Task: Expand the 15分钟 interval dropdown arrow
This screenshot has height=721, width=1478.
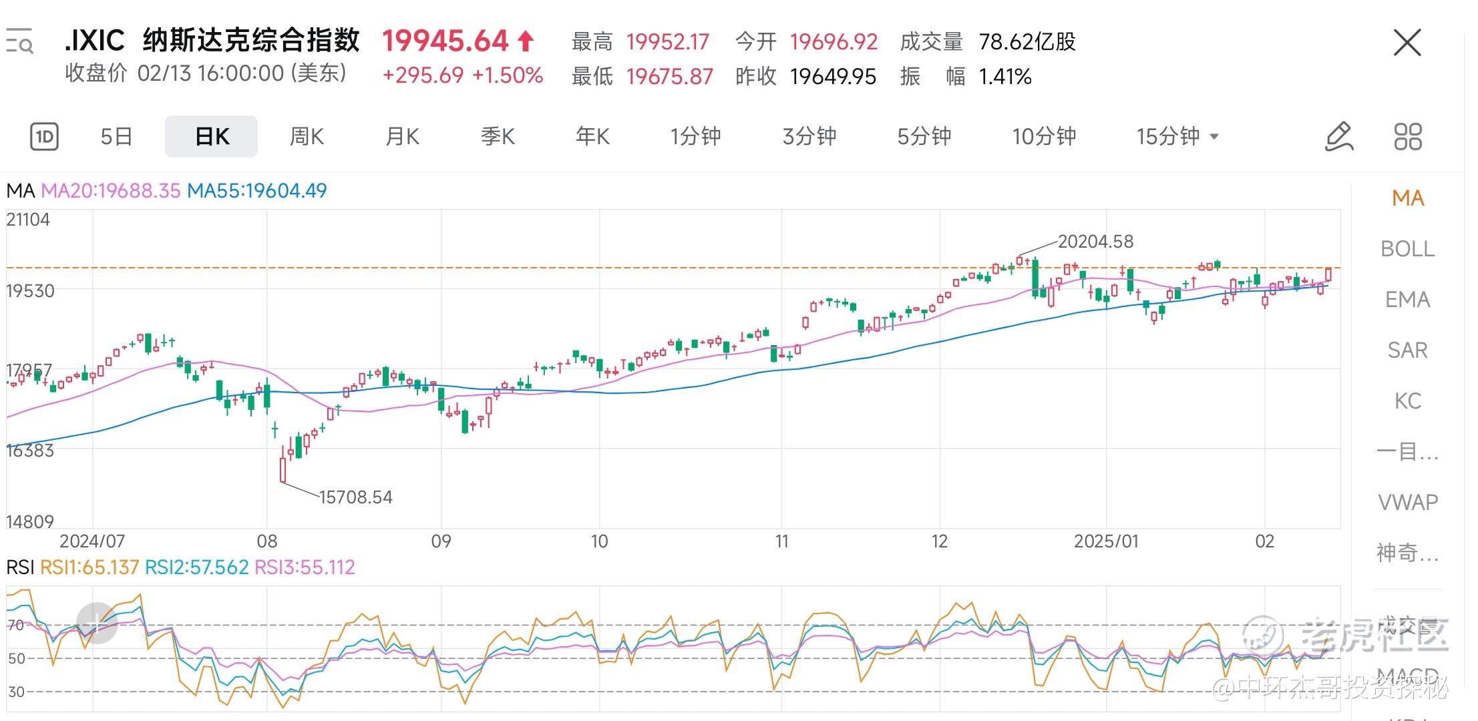Action: click(x=1215, y=137)
